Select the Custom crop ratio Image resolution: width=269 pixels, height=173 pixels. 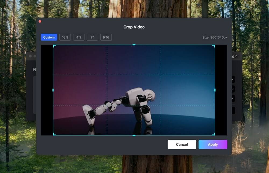pos(49,37)
